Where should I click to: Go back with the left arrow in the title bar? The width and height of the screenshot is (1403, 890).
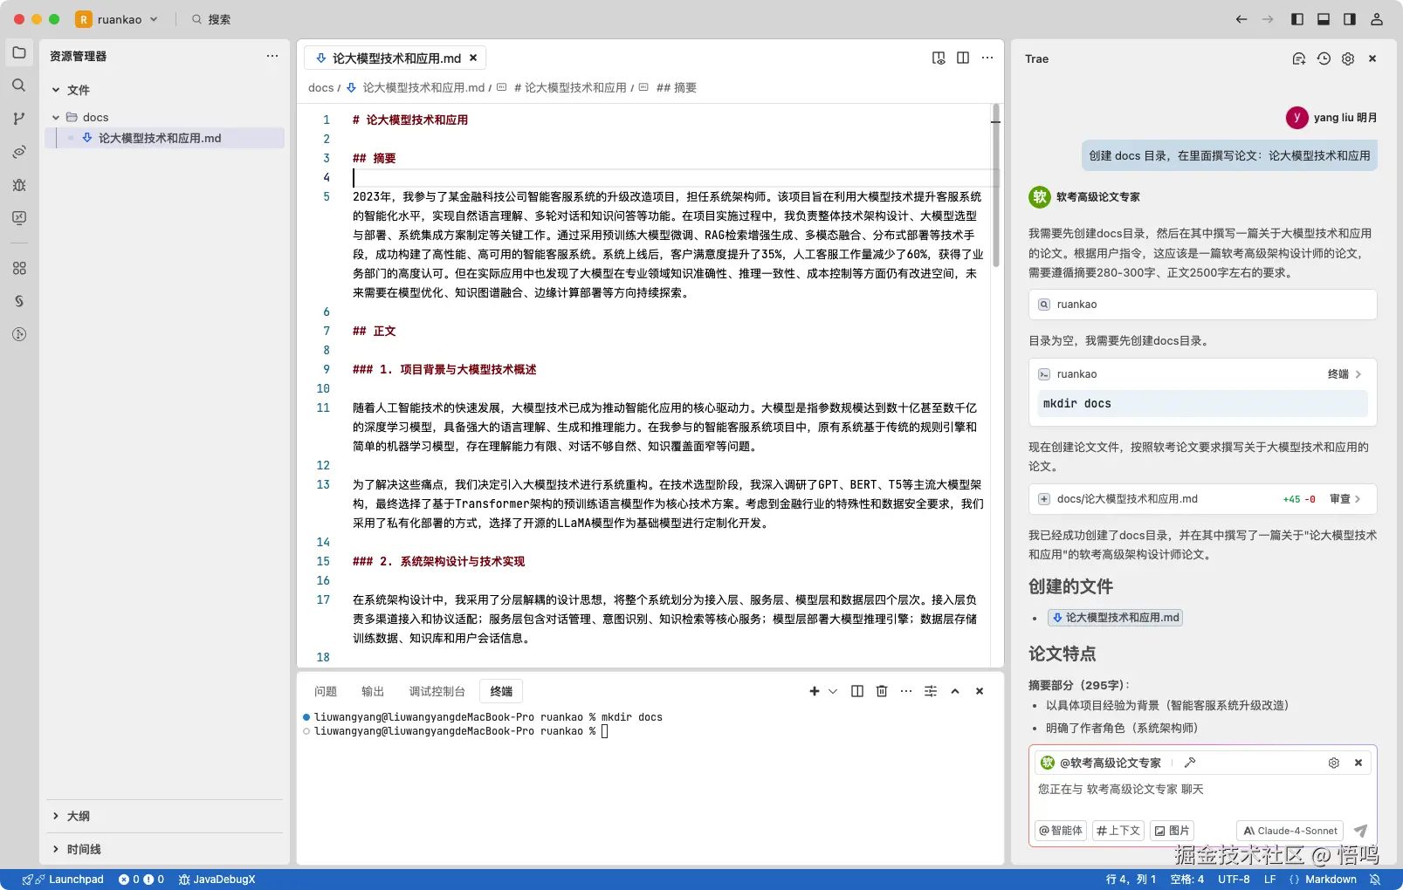(1241, 19)
